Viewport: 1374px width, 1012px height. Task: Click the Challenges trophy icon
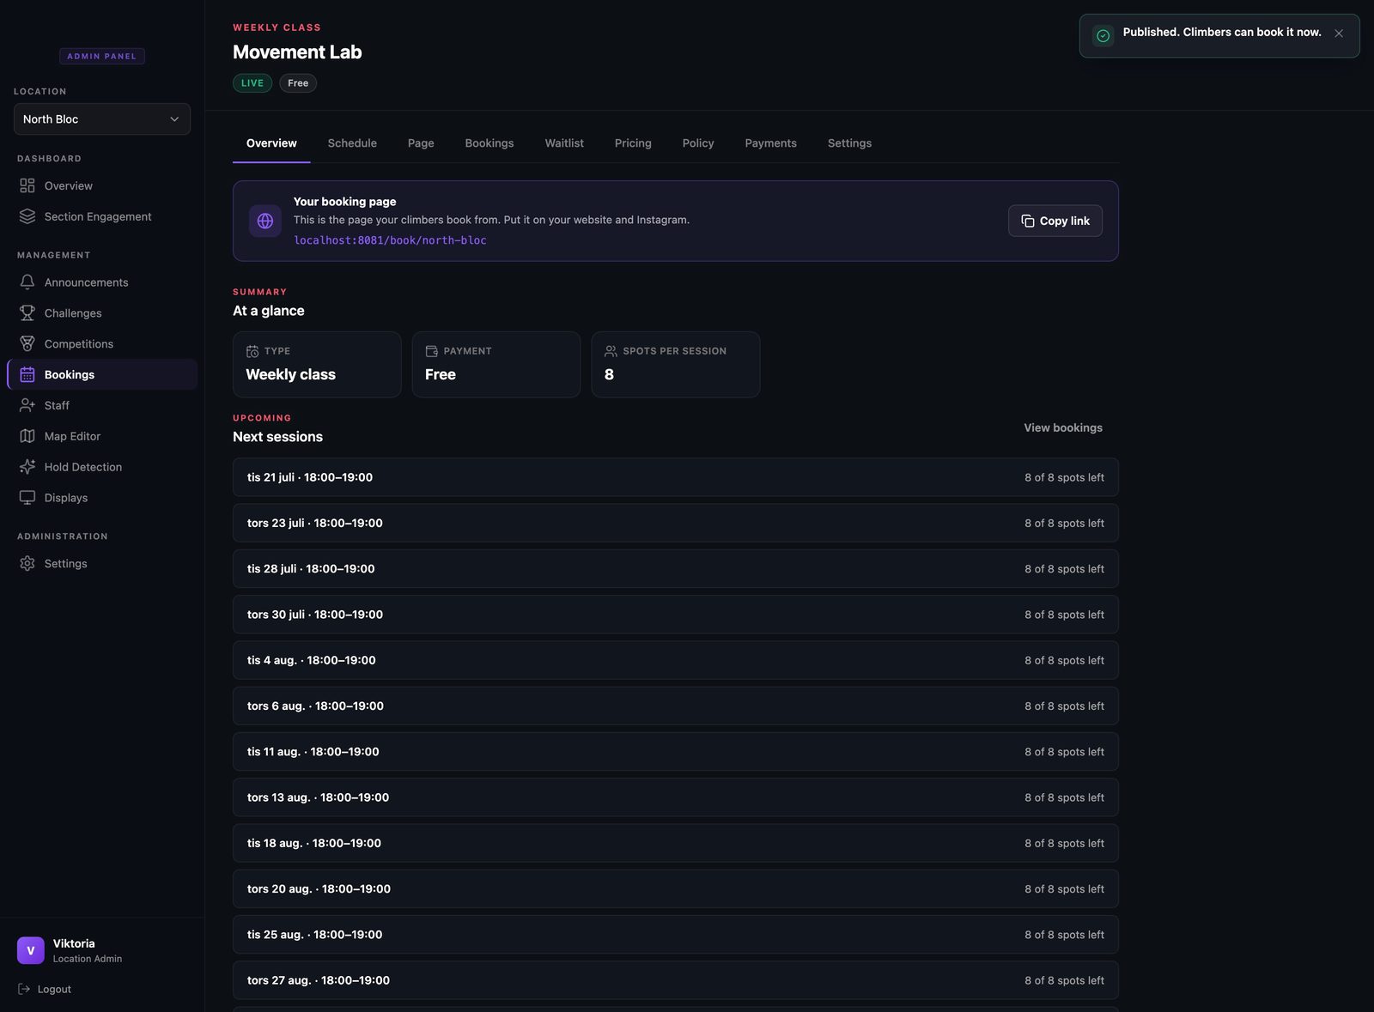click(x=27, y=313)
